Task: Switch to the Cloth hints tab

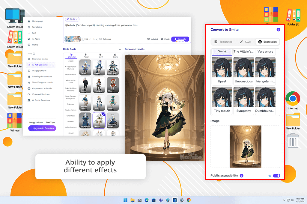Action: [x=101, y=56]
